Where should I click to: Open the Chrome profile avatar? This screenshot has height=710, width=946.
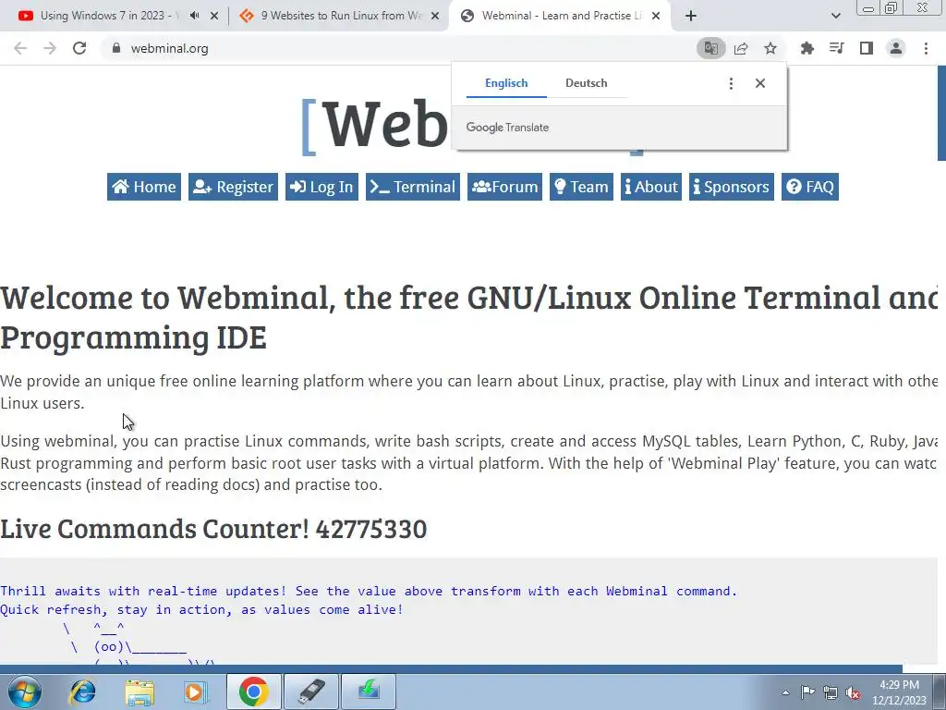point(896,48)
